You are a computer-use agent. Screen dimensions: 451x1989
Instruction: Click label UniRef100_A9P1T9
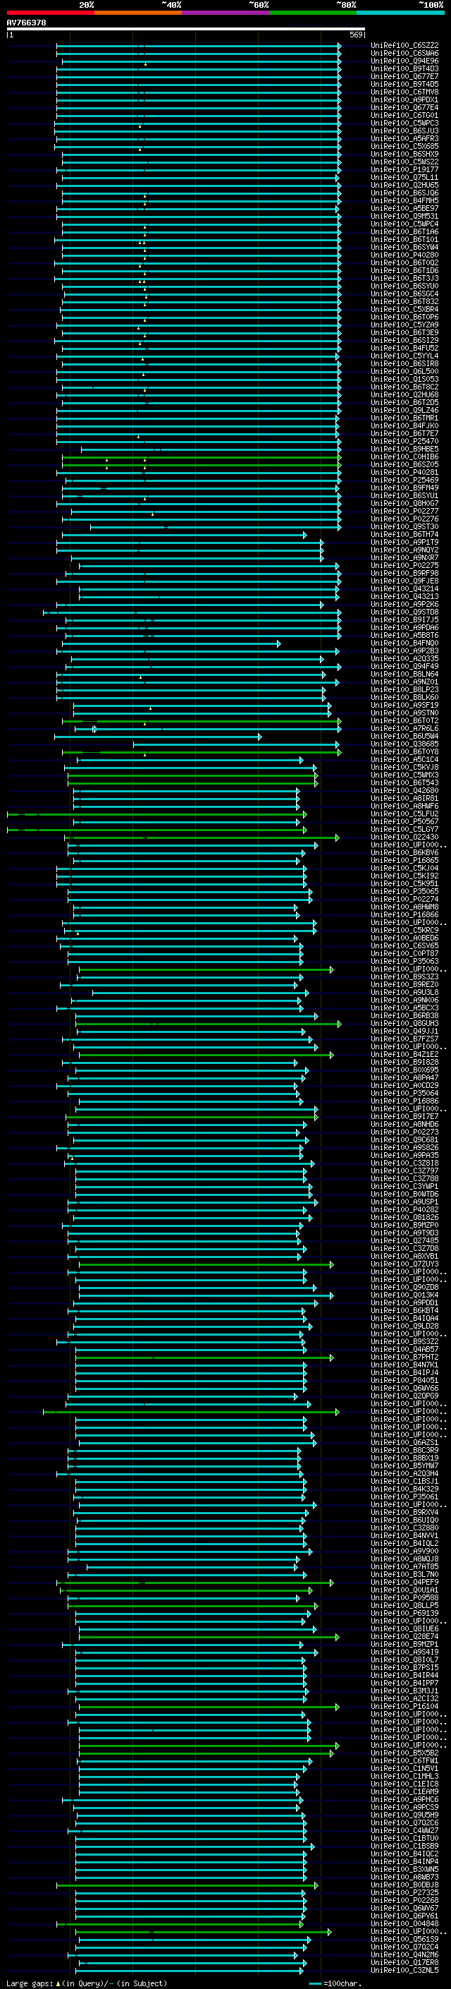tap(404, 542)
